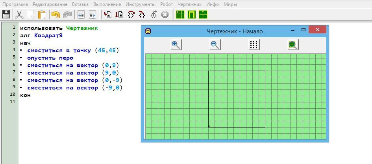Open the Миры menu

(230, 4)
